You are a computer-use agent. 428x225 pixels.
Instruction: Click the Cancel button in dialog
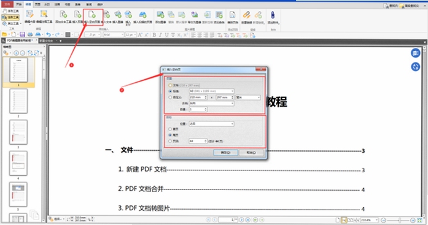[x=251, y=153]
